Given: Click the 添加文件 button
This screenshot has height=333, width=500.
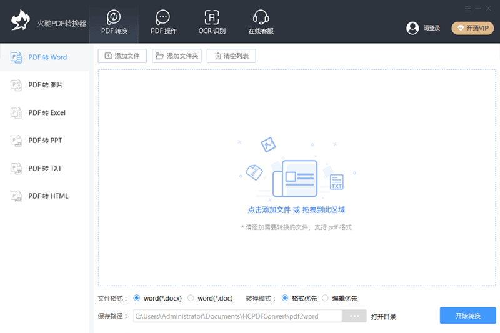Looking at the screenshot, I should (122, 56).
